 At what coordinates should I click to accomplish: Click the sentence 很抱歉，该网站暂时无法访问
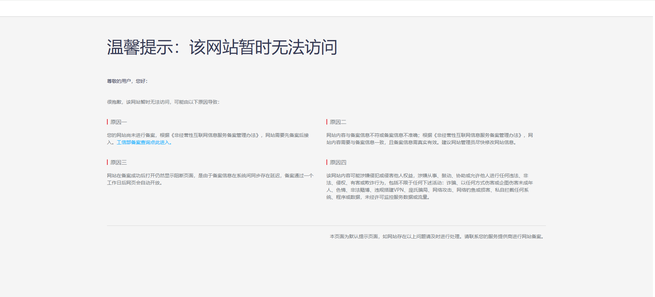click(x=163, y=102)
